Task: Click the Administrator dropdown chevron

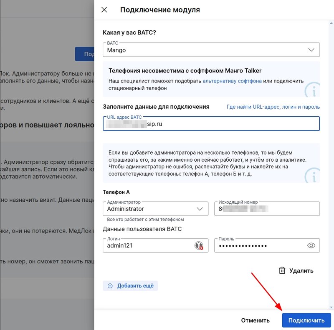Action: coord(200,209)
